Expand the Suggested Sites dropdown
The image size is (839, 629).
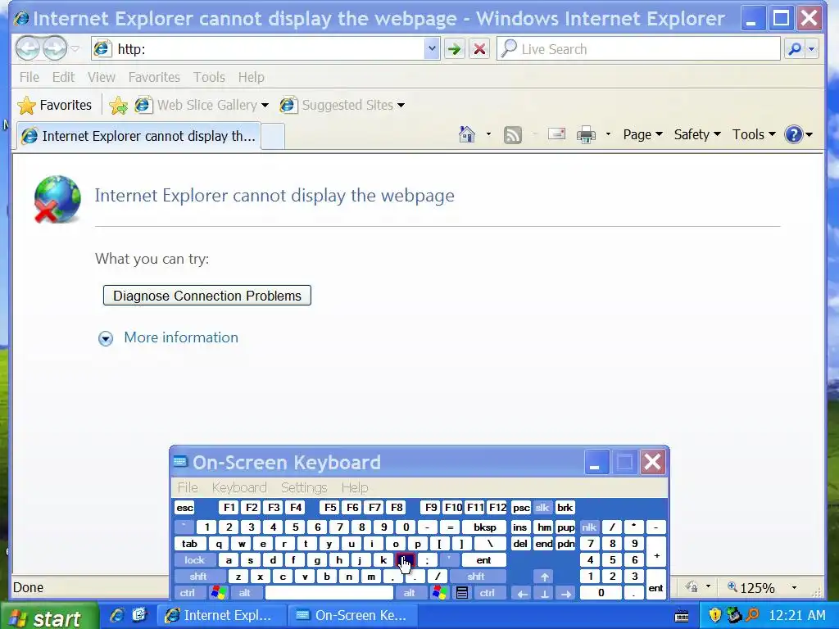[401, 106]
